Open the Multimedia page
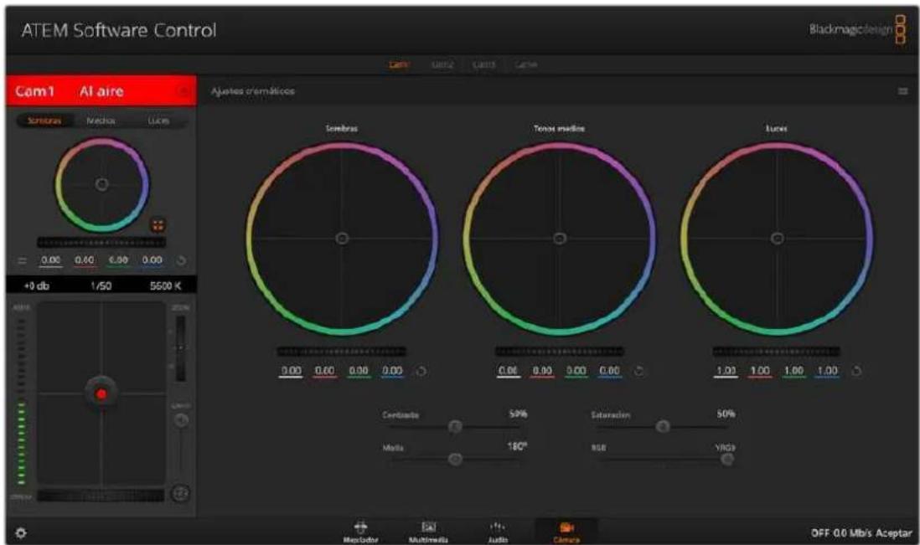The height and width of the screenshot is (545, 920). coord(428,532)
